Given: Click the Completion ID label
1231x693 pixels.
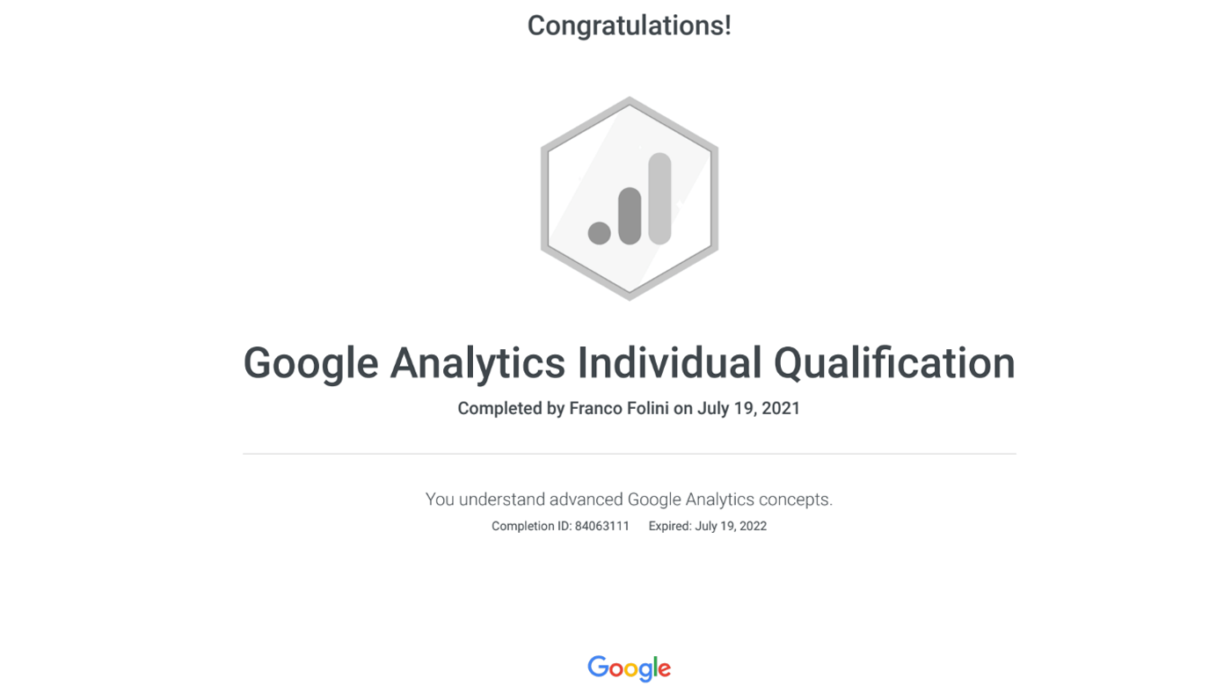Looking at the screenshot, I should 531,526.
